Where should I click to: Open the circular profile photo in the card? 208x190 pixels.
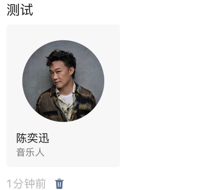[63, 81]
